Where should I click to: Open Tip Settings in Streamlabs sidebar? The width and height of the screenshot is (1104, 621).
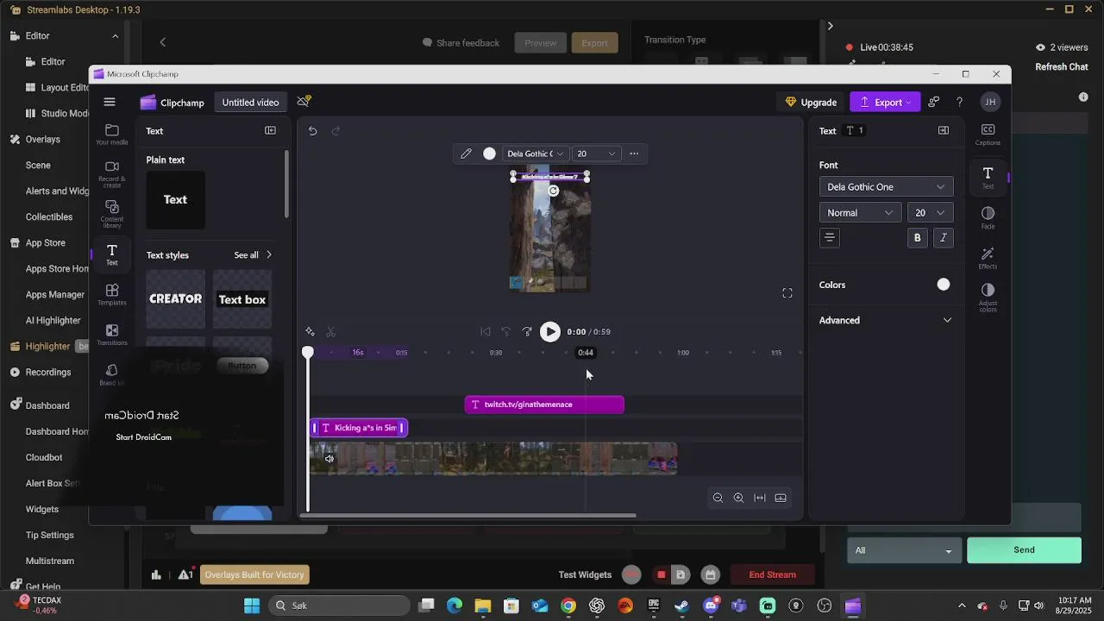50,535
